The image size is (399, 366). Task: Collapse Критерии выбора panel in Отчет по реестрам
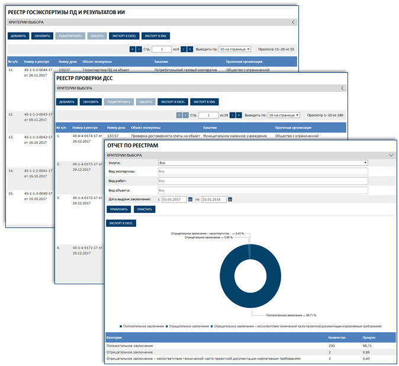pos(391,155)
